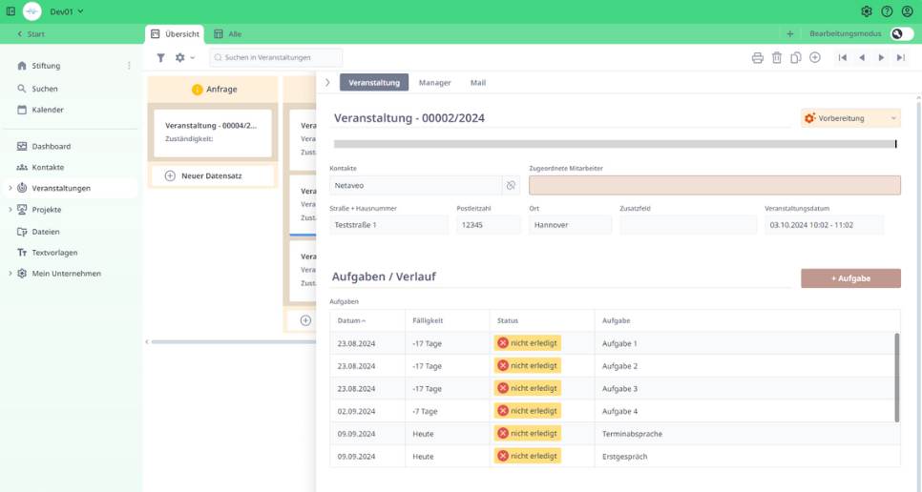Open the filter funnel icon
The height and width of the screenshot is (492, 922).
[x=161, y=58]
